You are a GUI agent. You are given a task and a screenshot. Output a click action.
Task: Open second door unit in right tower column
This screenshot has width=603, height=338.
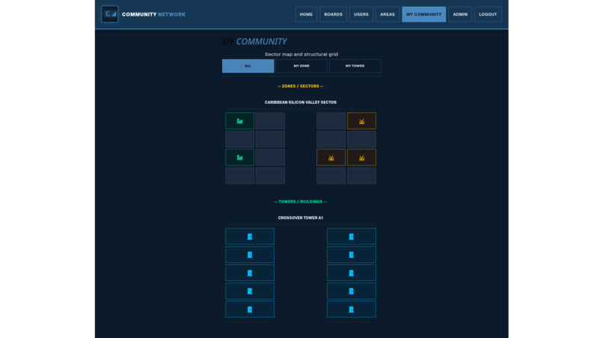(x=351, y=254)
